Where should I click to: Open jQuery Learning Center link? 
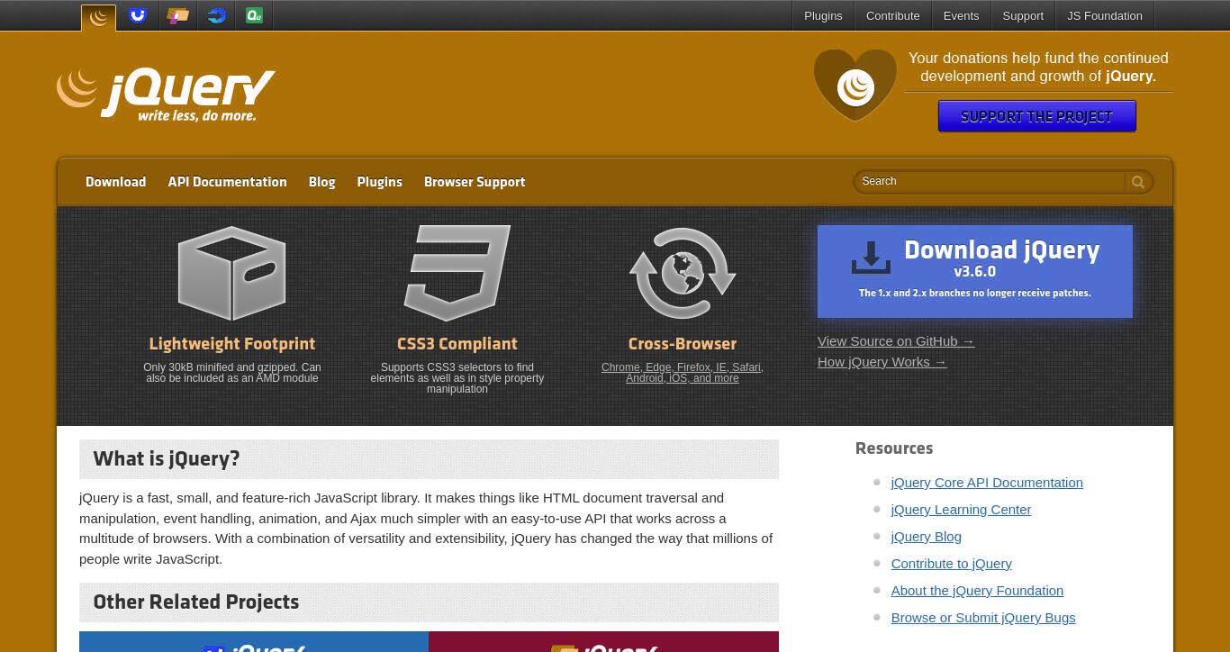click(x=961, y=510)
